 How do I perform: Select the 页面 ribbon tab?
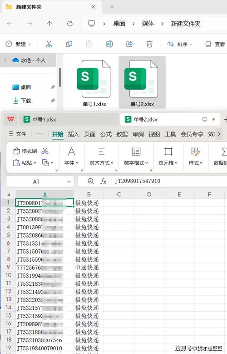click(89, 134)
